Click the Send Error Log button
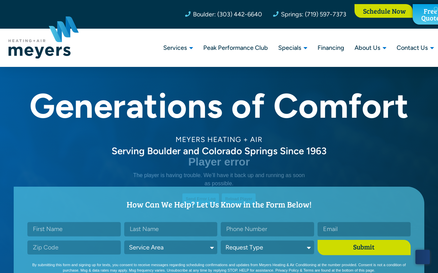The width and height of the screenshot is (438, 273). (201, 199)
